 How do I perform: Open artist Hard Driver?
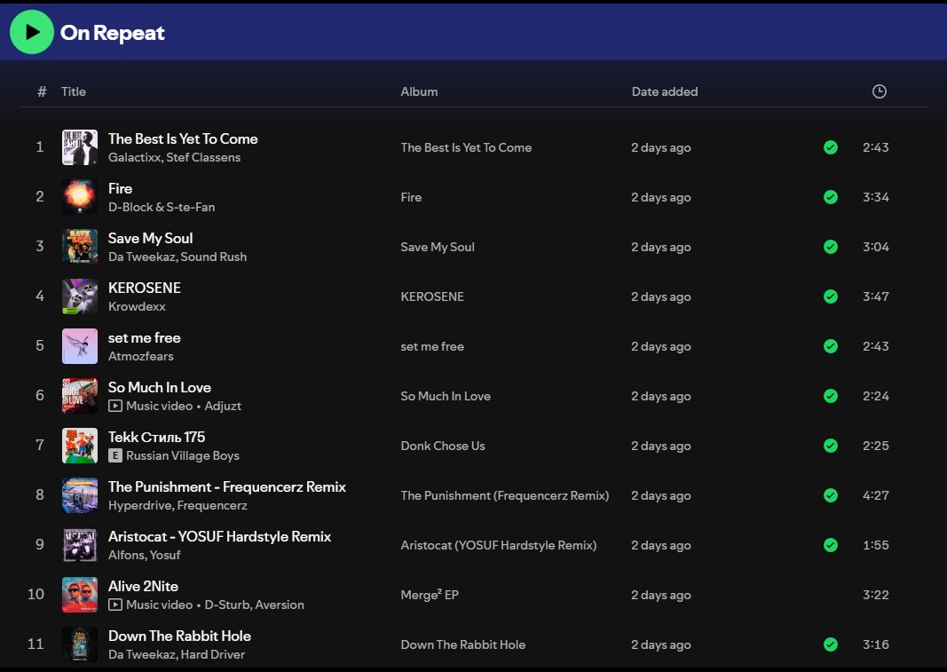(x=213, y=654)
